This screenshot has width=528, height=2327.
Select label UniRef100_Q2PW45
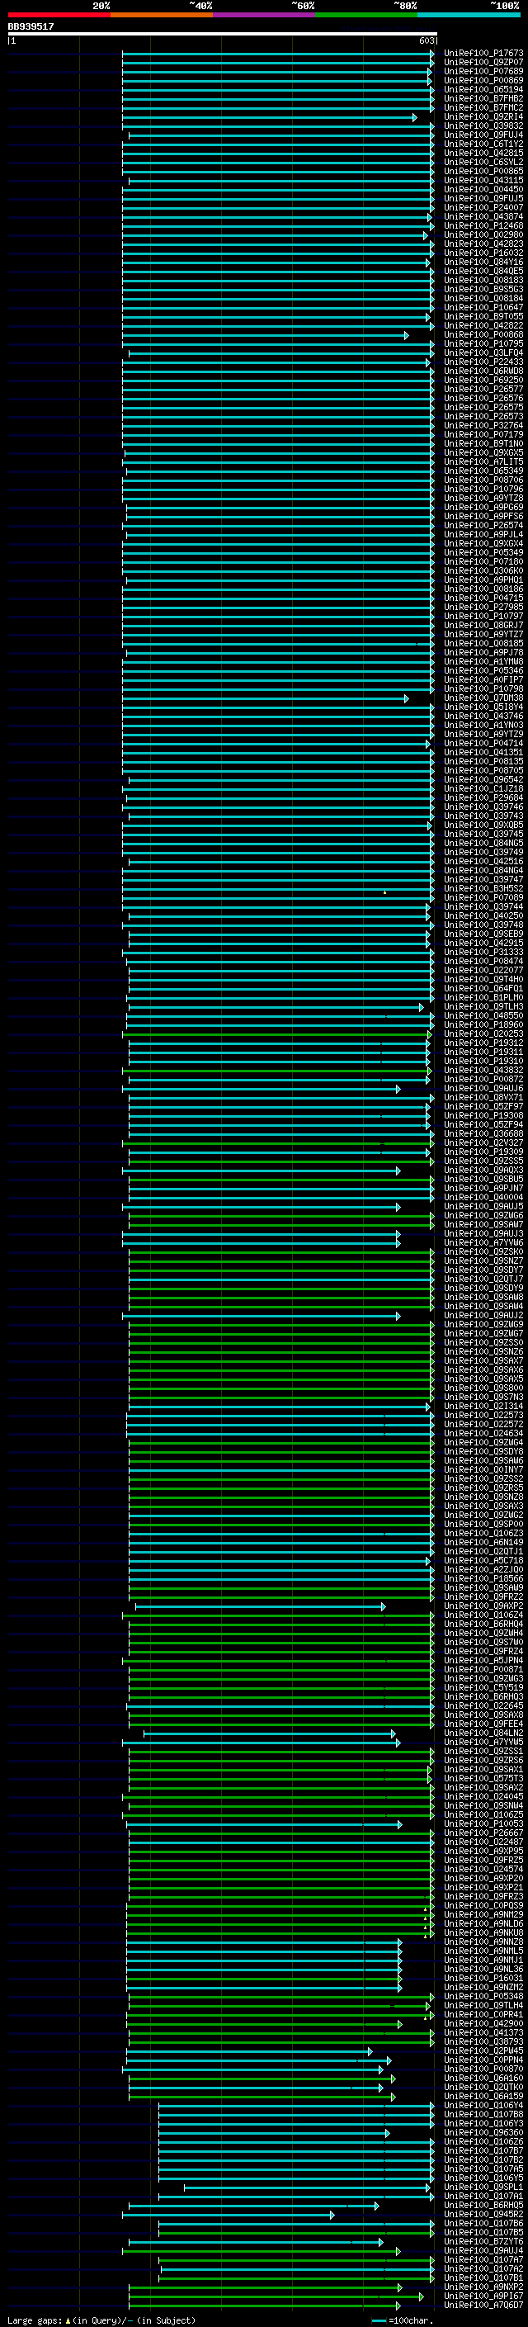(x=483, y=2050)
